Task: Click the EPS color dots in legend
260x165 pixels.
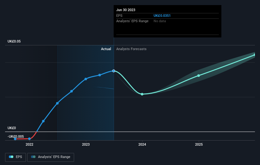Action: pos(11,157)
